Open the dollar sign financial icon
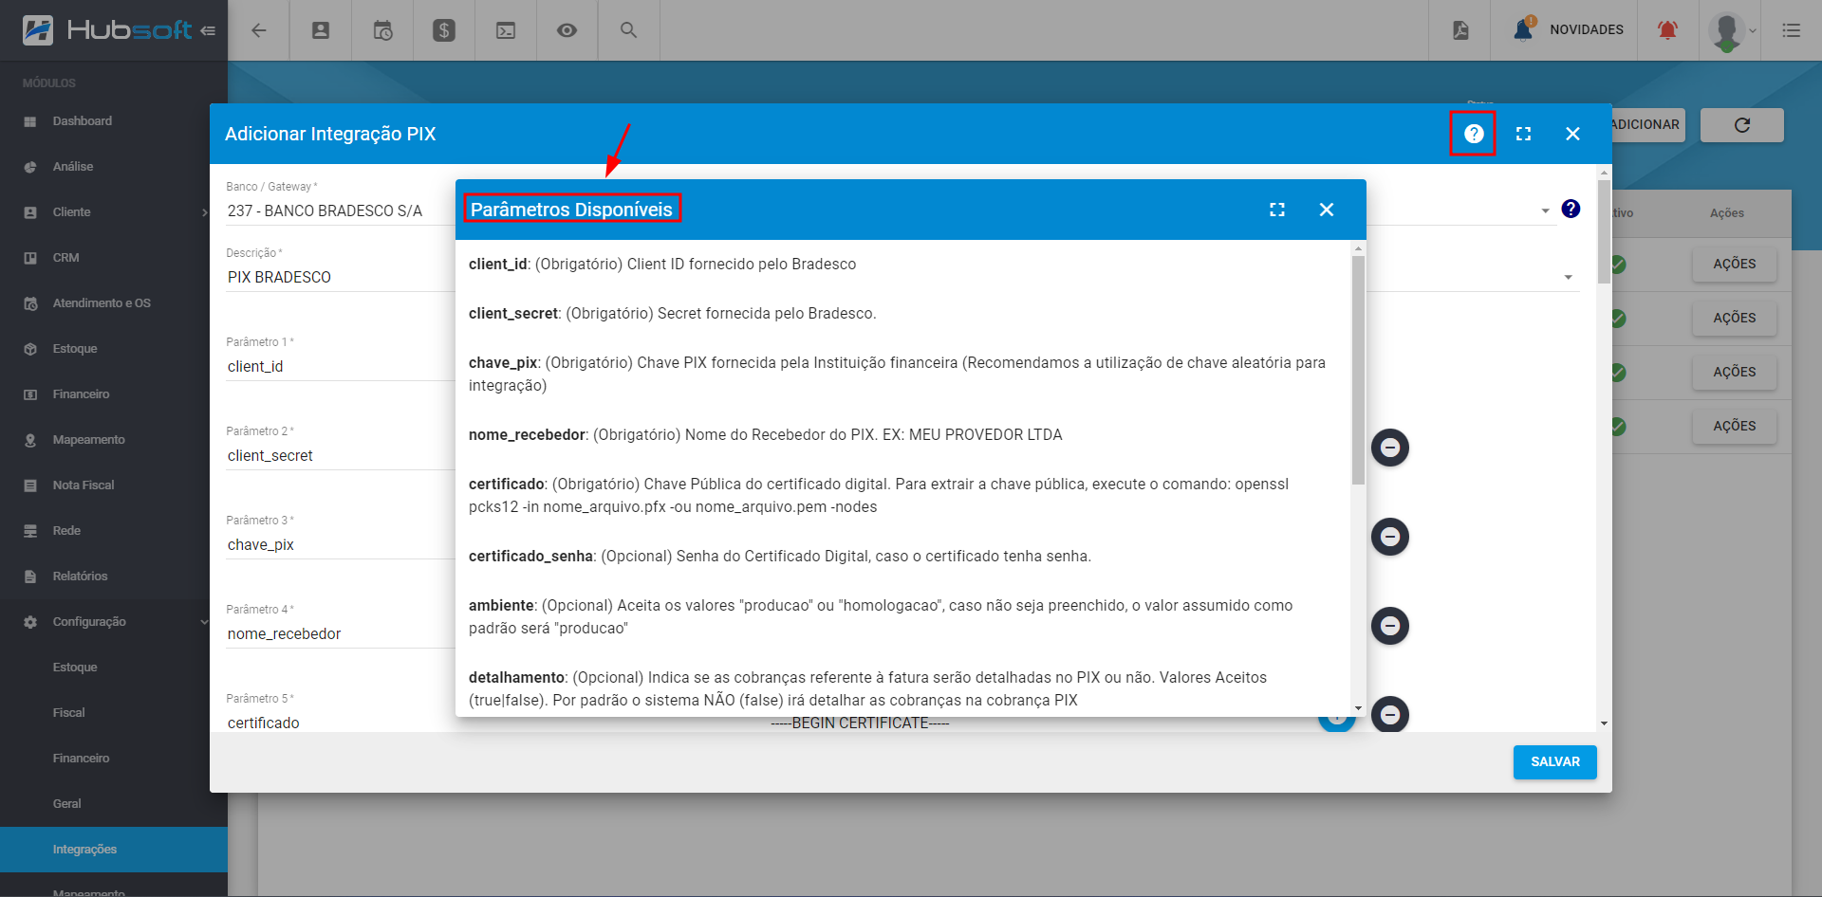This screenshot has height=897, width=1822. [443, 30]
